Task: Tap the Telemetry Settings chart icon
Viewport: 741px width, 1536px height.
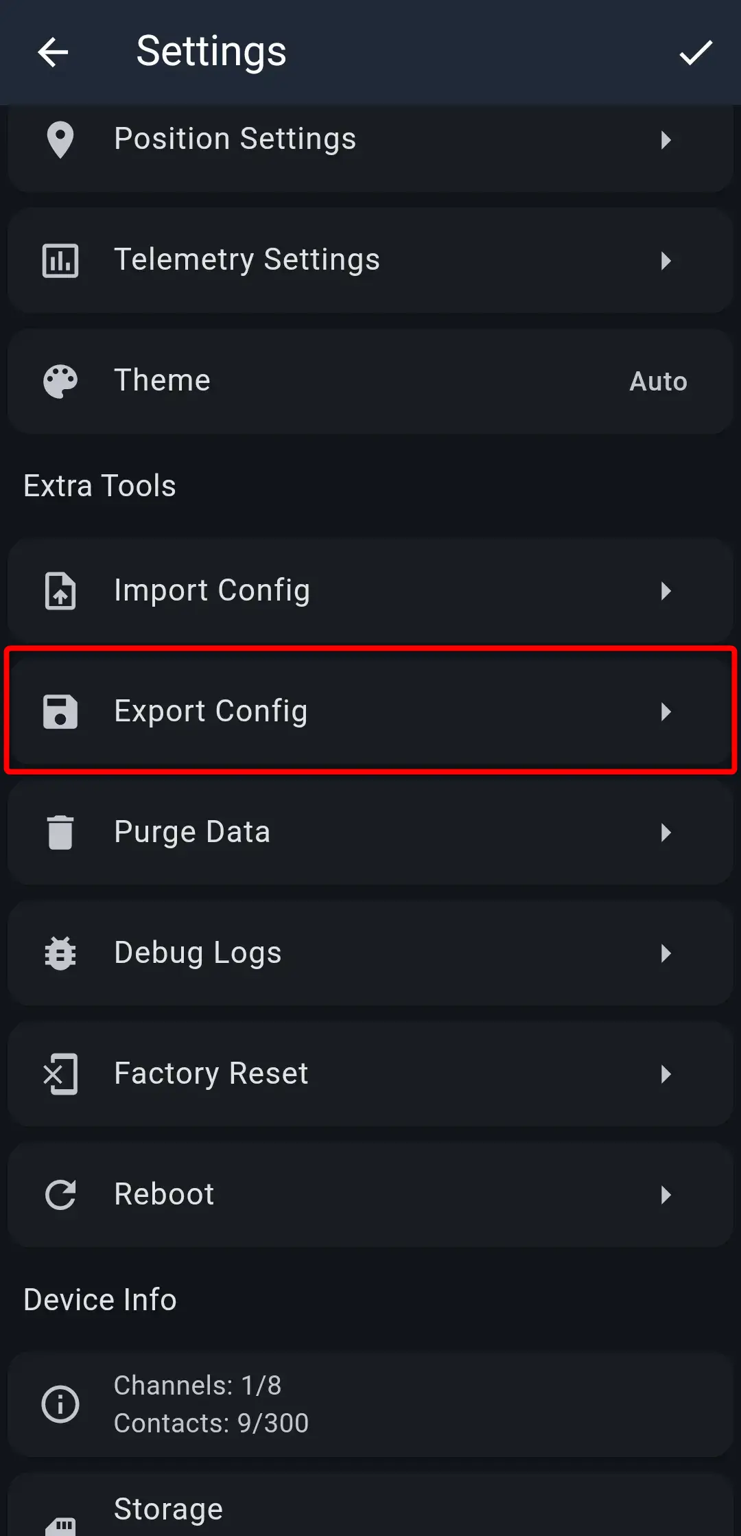Action: [x=60, y=261]
